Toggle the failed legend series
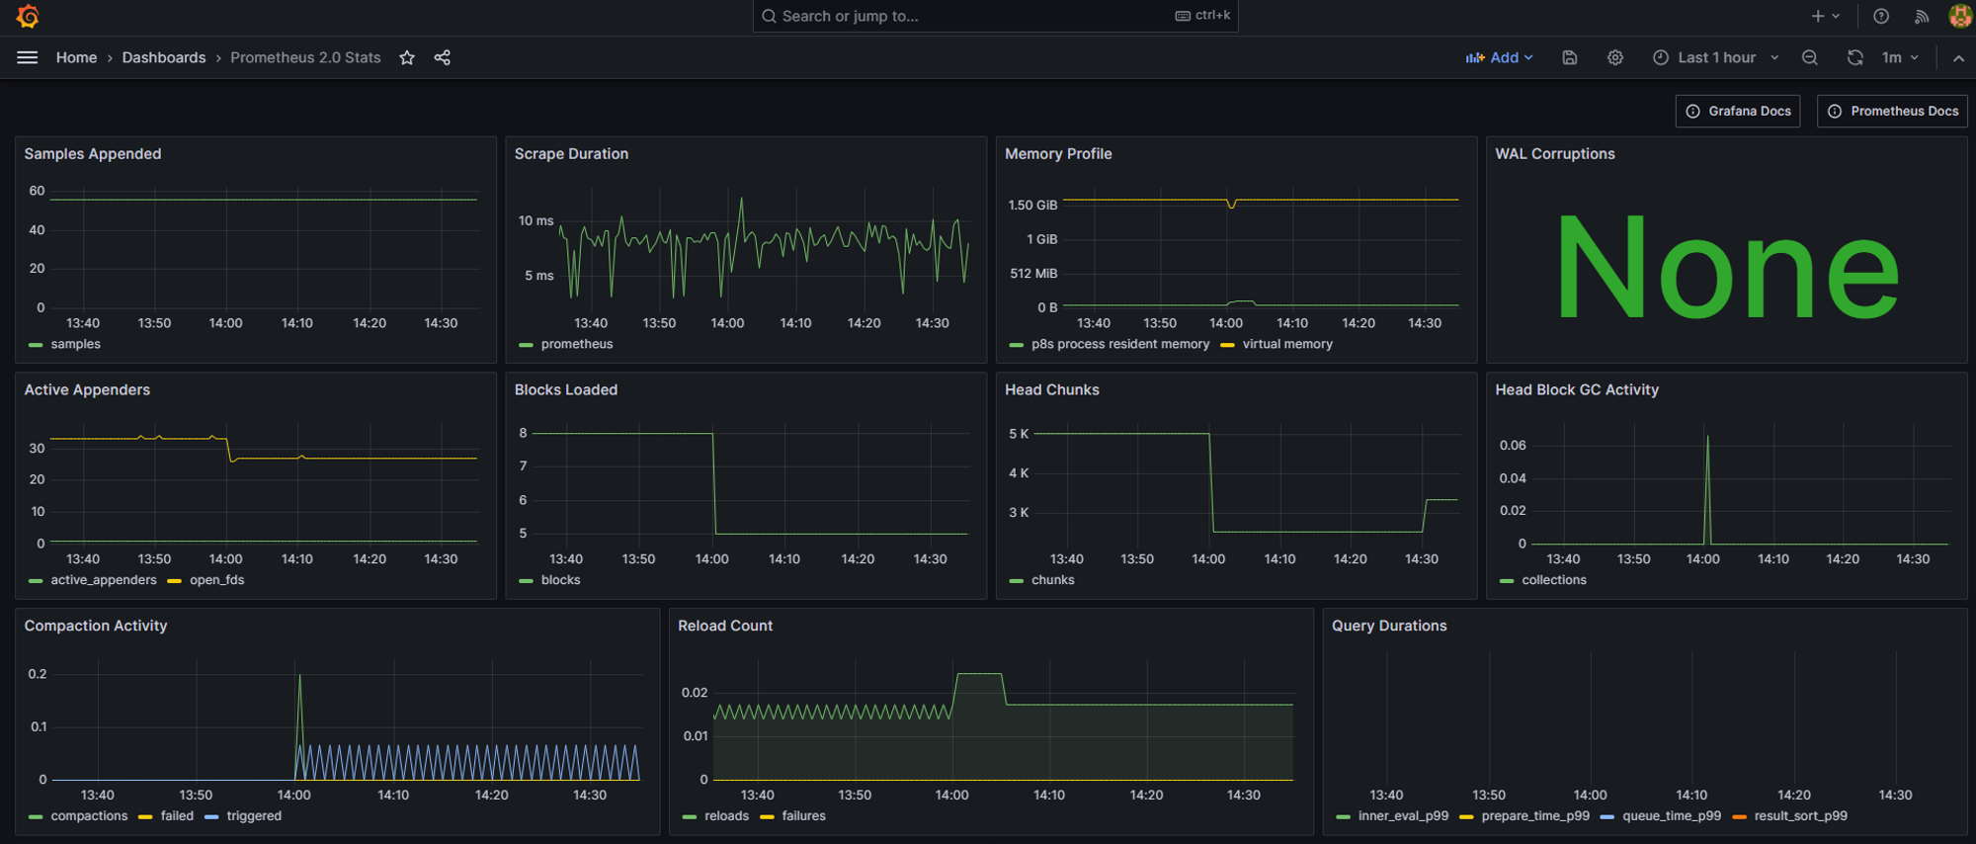This screenshot has width=1976, height=844. click(177, 816)
